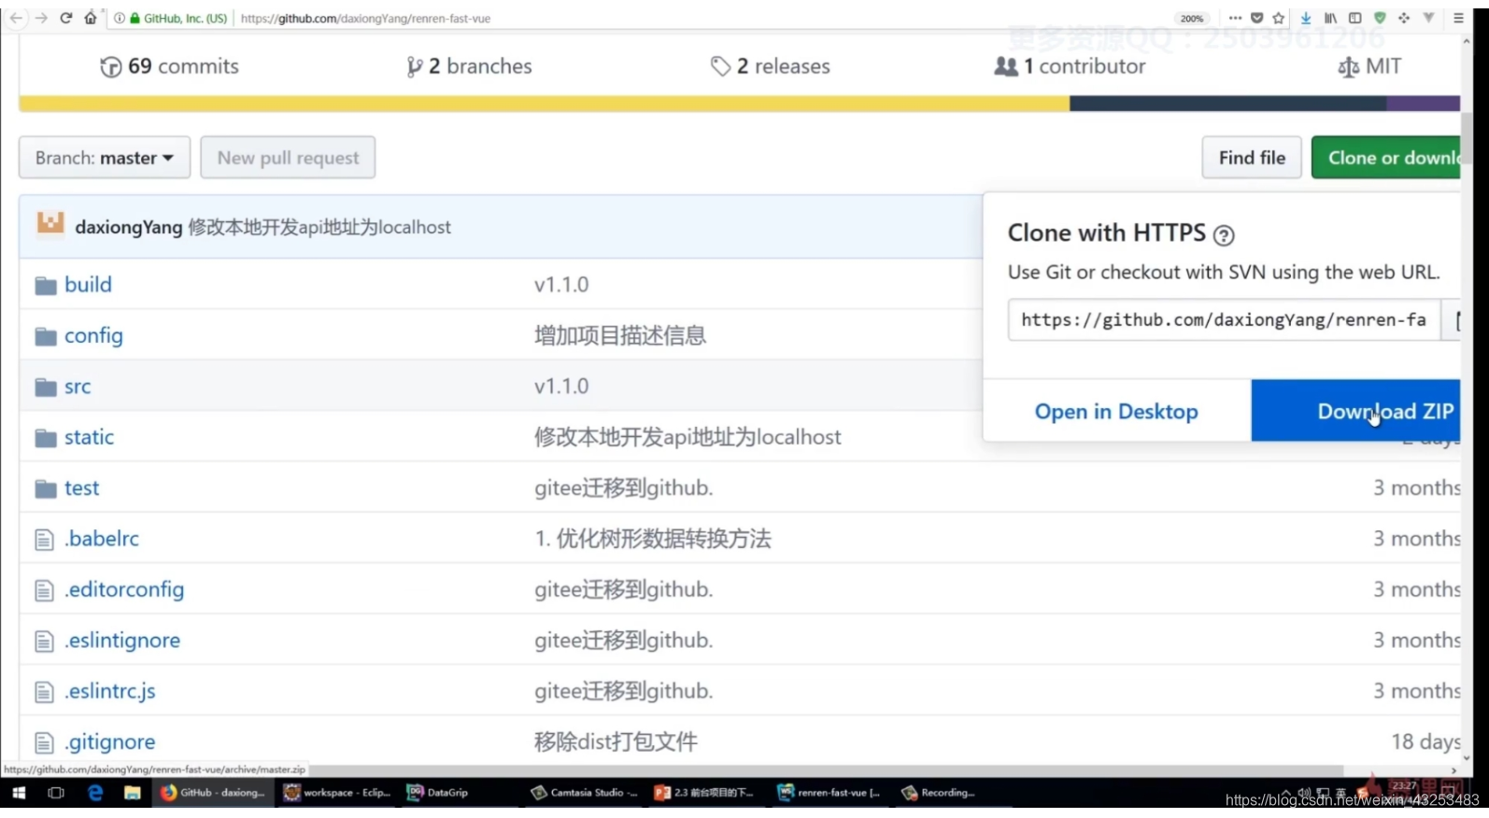Reset the 200% zoom badge
Image resolution: width=1489 pixels, height=818 pixels.
1192,18
